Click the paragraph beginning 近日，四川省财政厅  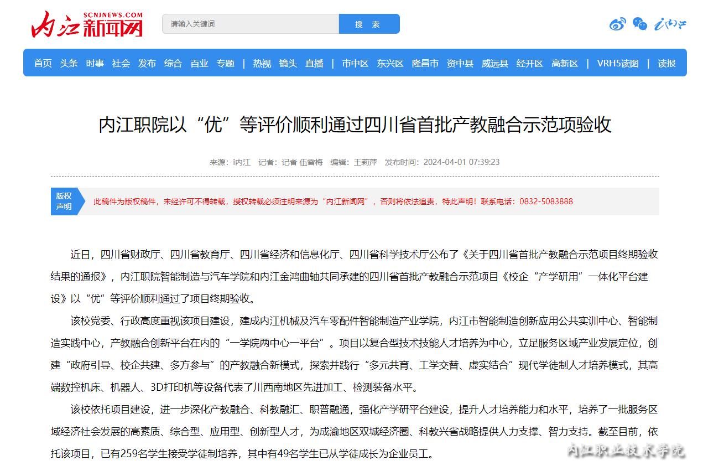pos(355,277)
